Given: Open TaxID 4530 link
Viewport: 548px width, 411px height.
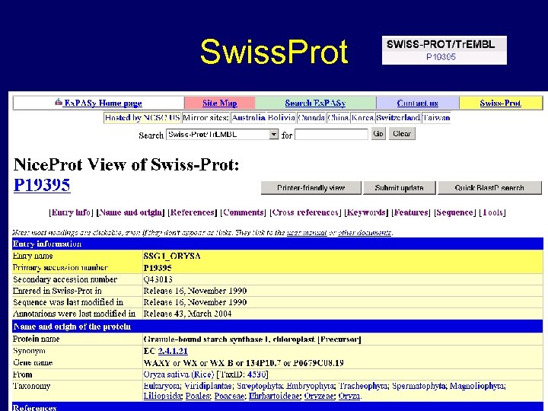Looking at the screenshot, I should tap(256, 374).
